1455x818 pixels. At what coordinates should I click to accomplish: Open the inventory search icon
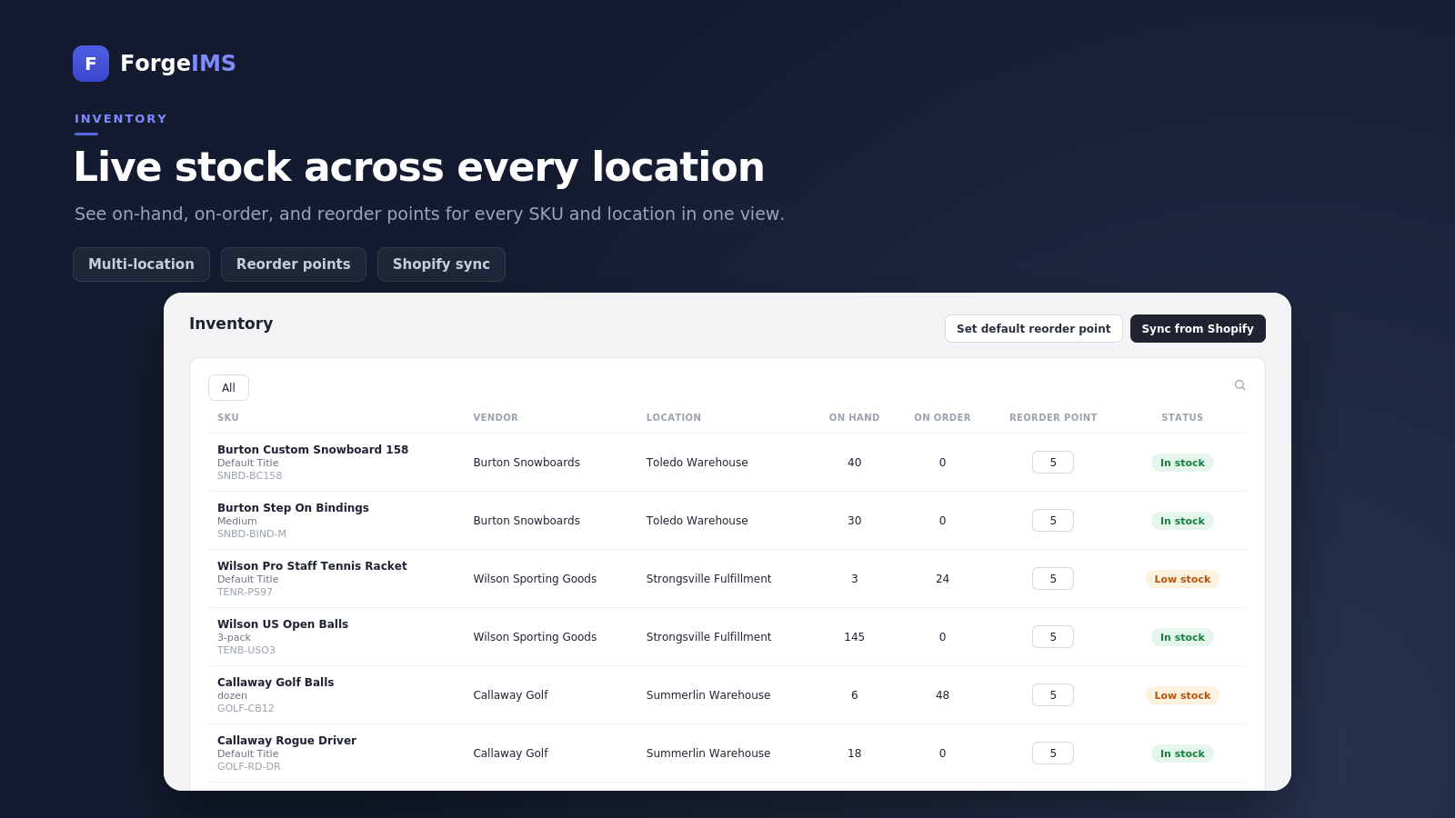pos(1239,385)
